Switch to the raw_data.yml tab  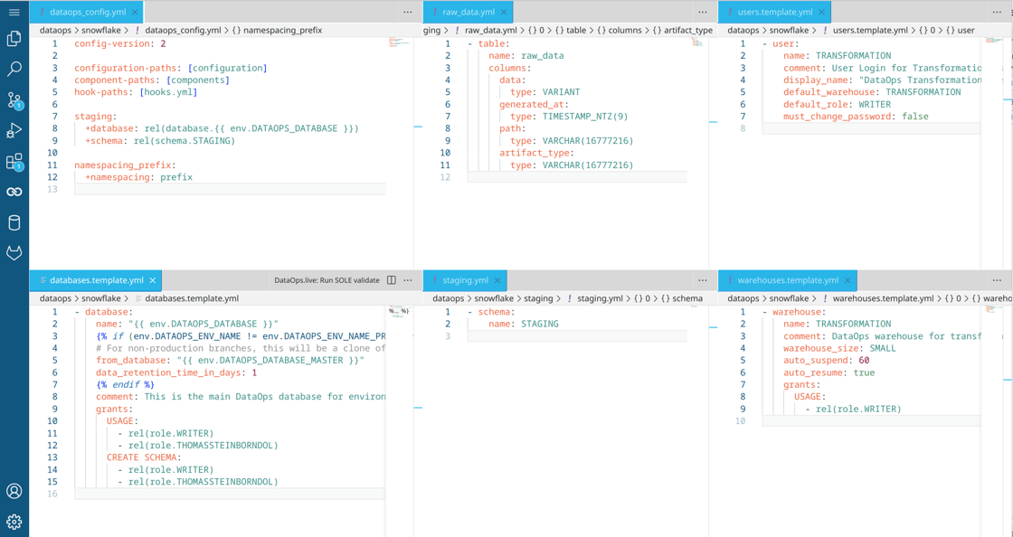pyautogui.click(x=469, y=13)
